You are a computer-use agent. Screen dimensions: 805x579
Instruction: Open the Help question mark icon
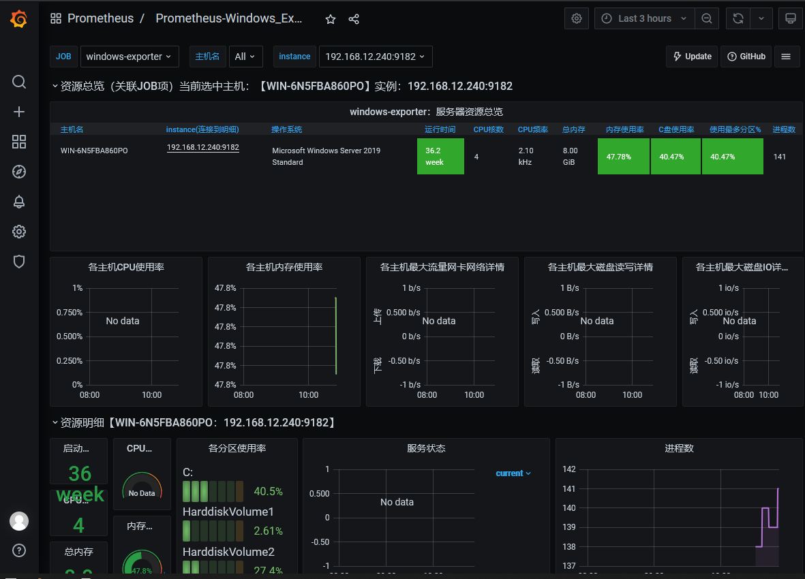19,550
